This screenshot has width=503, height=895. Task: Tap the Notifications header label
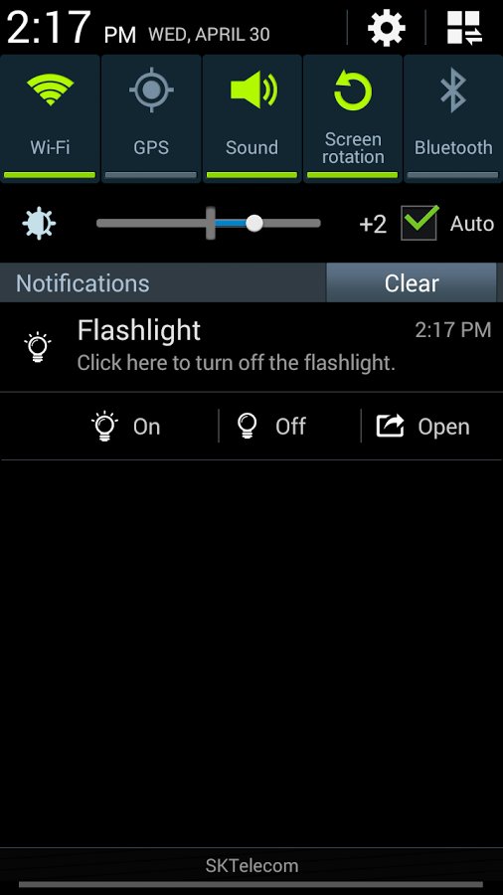pos(83,283)
